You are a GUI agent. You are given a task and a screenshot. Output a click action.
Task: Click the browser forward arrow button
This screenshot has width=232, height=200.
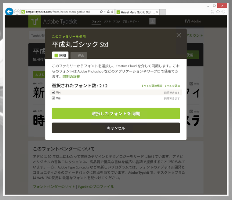coord(17,12)
